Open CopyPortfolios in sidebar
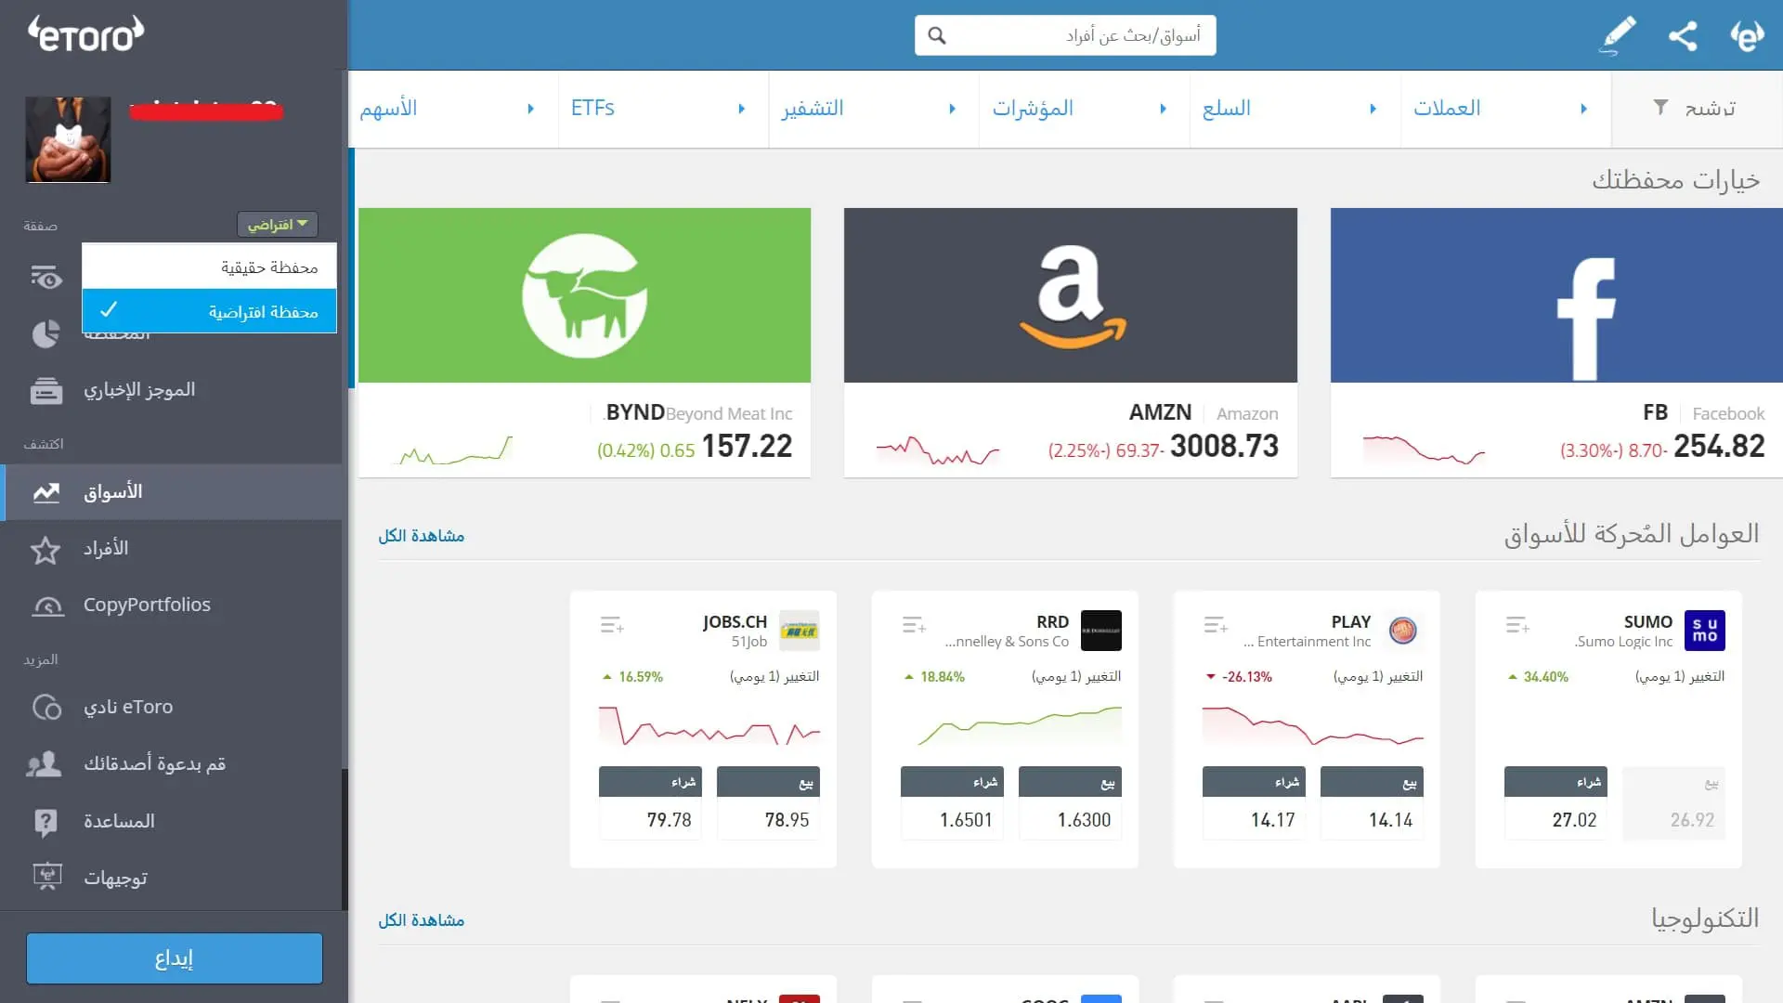Viewport: 1783px width, 1003px height. (x=147, y=605)
